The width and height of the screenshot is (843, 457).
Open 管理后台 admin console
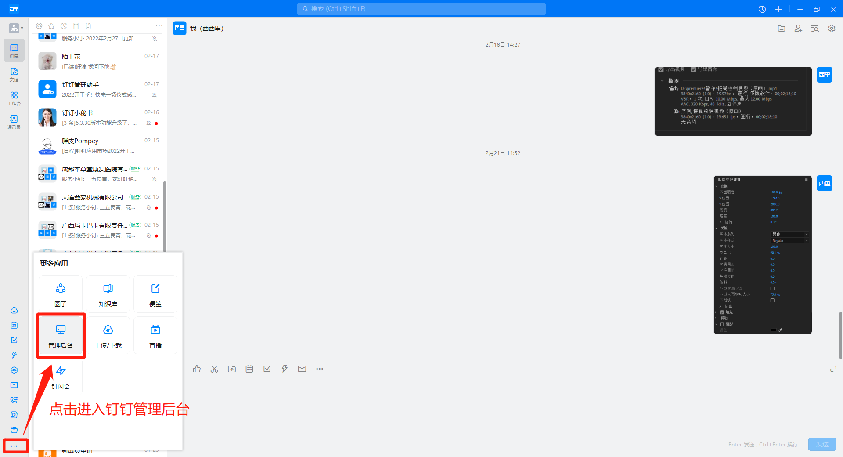[x=61, y=335]
